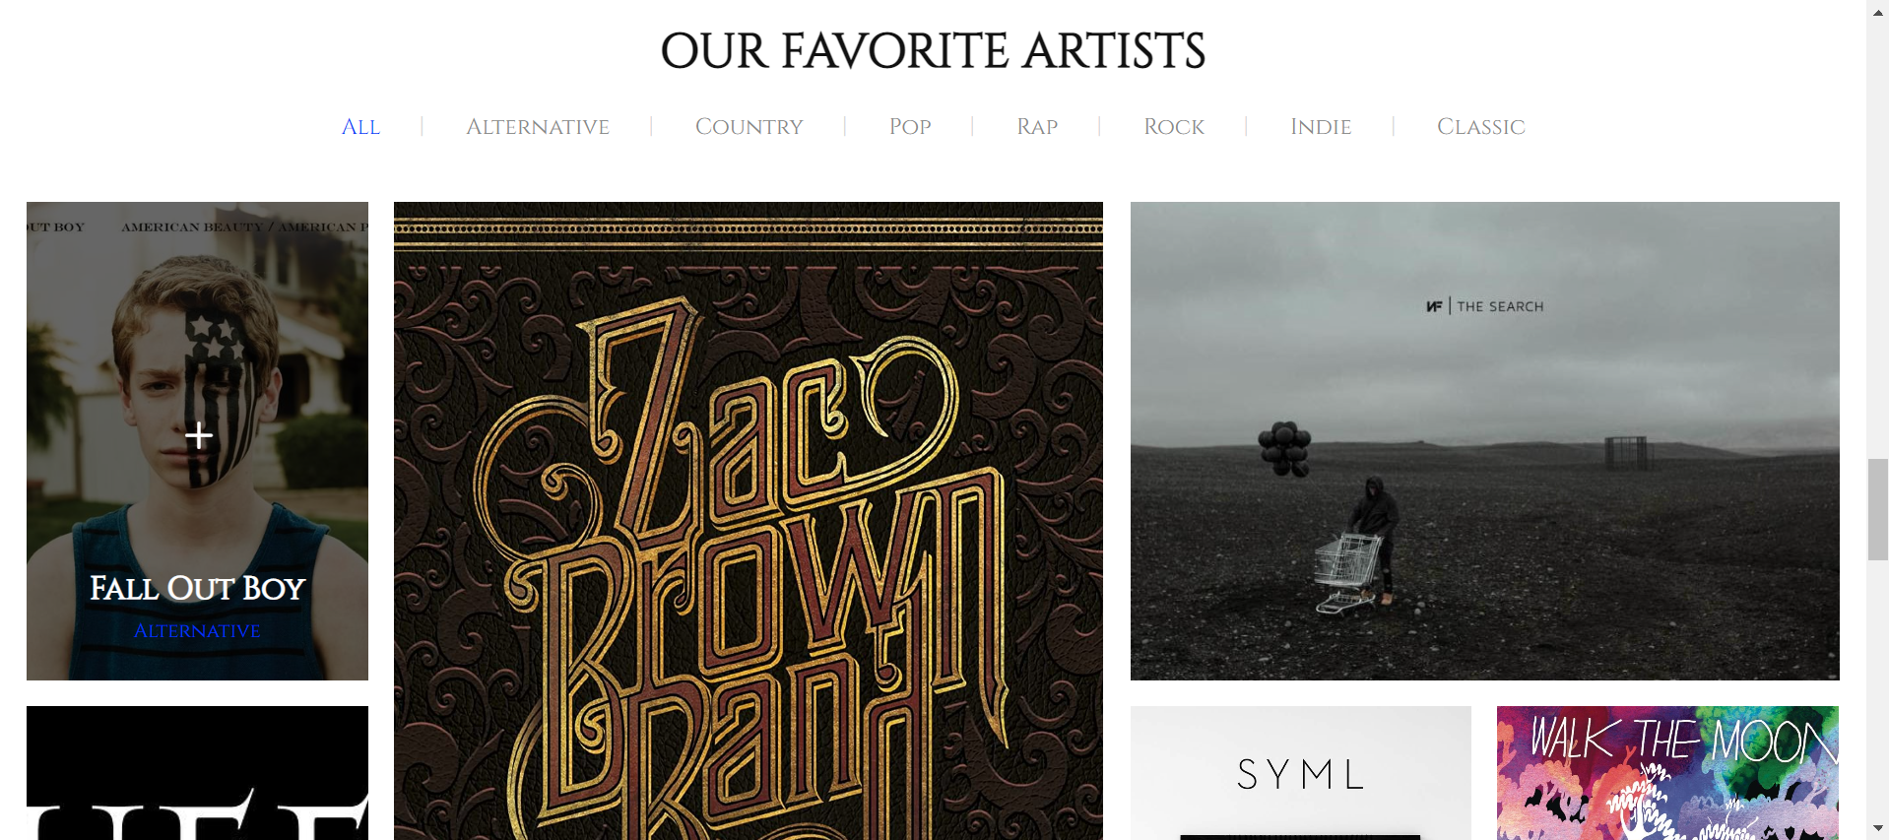Image resolution: width=1889 pixels, height=840 pixels.
Task: Open the Zac Brown Band artwork
Action: (x=749, y=521)
